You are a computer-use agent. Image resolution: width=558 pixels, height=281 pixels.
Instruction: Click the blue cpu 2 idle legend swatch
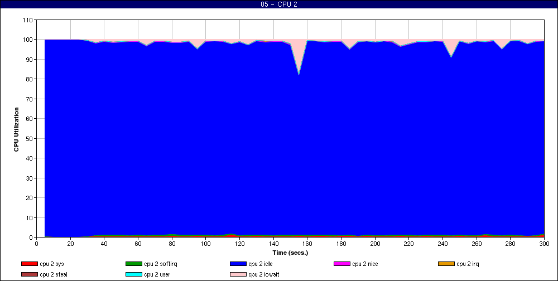click(x=238, y=264)
